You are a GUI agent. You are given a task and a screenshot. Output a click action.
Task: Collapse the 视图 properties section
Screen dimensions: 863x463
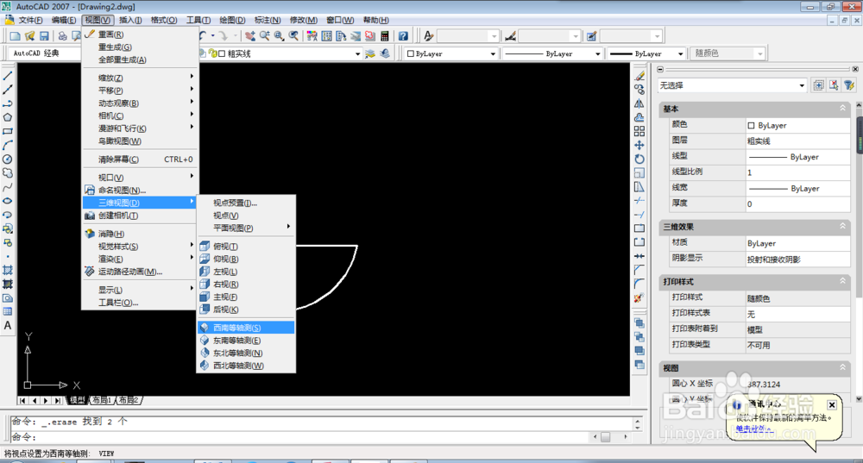click(x=842, y=367)
